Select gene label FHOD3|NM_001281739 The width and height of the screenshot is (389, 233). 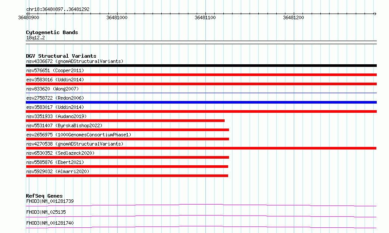point(50,201)
